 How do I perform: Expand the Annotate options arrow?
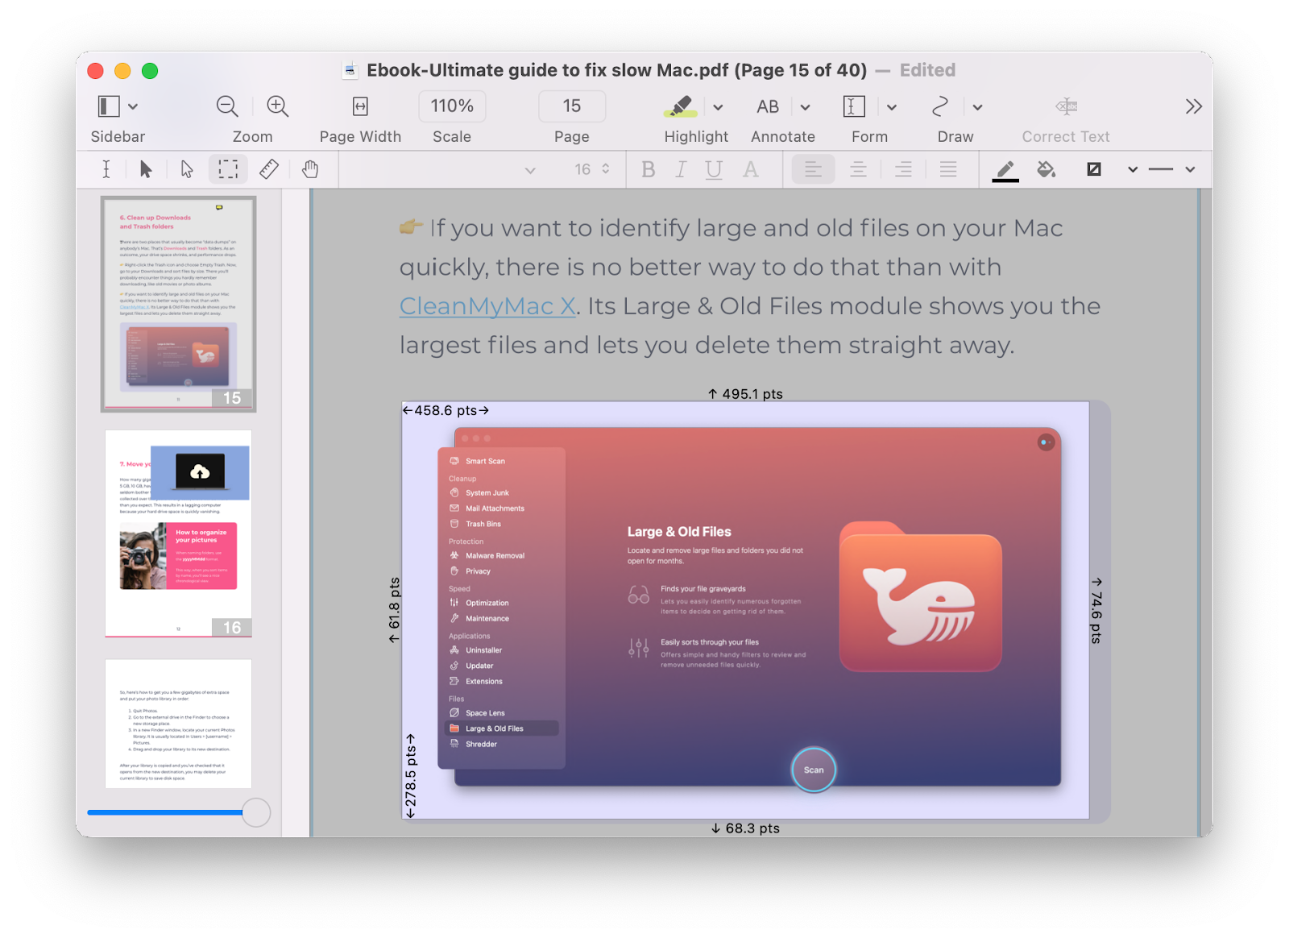[805, 107]
